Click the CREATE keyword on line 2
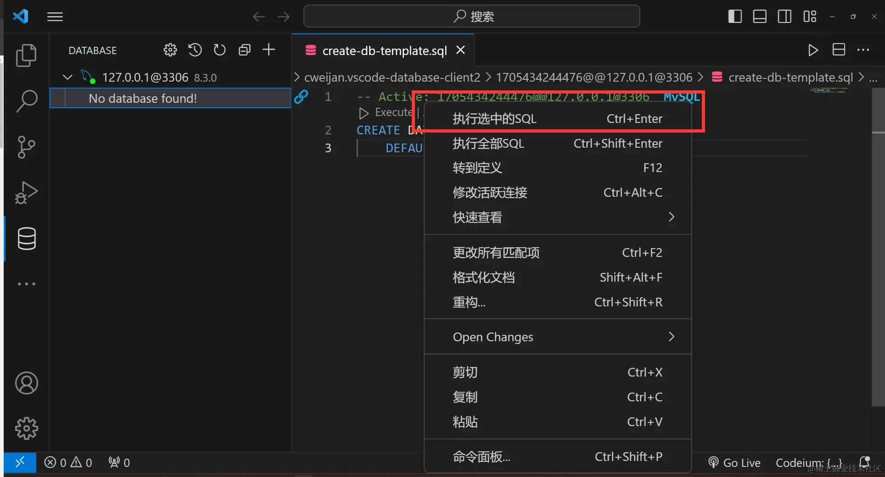The height and width of the screenshot is (477, 885). [378, 130]
